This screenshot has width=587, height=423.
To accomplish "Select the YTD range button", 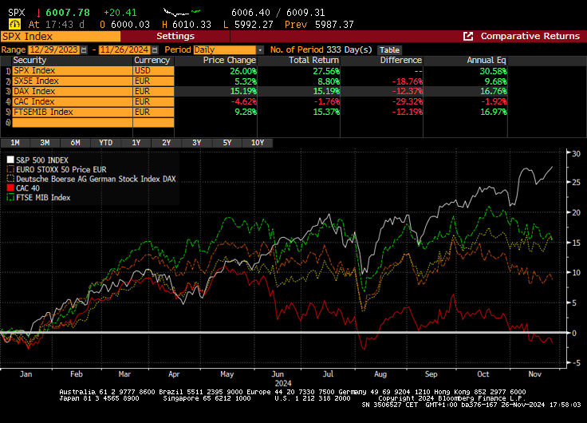I will (105, 143).
